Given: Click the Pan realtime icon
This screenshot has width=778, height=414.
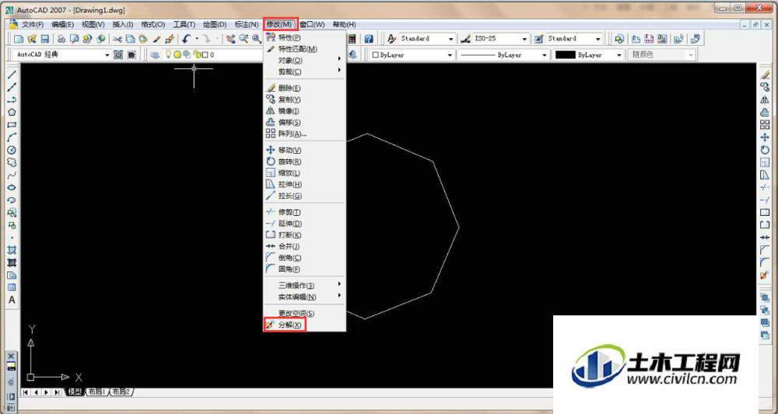Looking at the screenshot, I should click(230, 39).
